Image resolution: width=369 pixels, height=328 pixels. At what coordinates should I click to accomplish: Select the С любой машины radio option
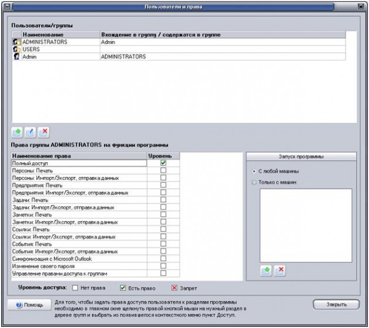pos(254,171)
